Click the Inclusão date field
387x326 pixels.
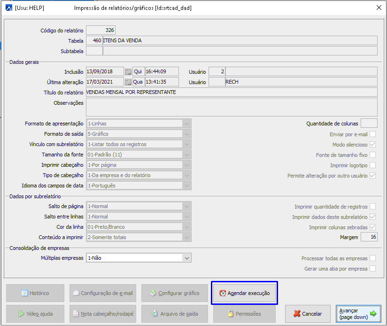coord(105,71)
